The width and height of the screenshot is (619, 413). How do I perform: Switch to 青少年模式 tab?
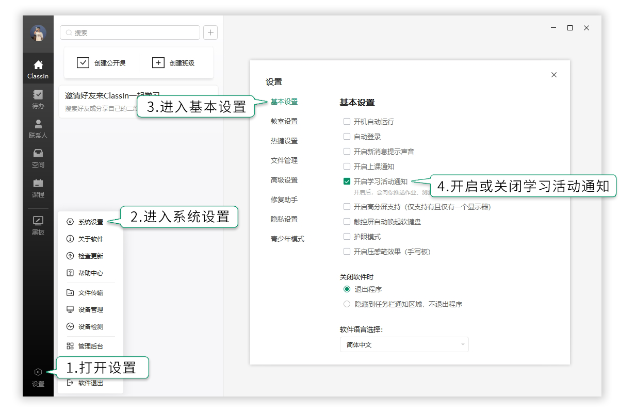[x=287, y=239]
